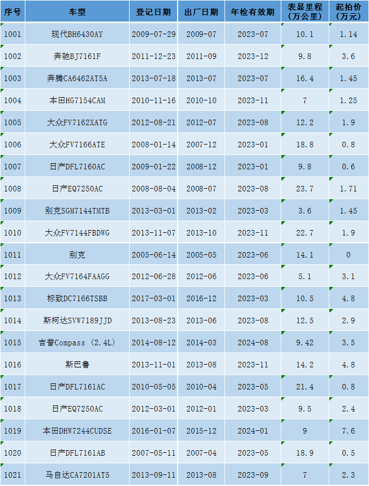Click the 标致DC7166TSBB model cell
369x486 pixels.
point(77,298)
